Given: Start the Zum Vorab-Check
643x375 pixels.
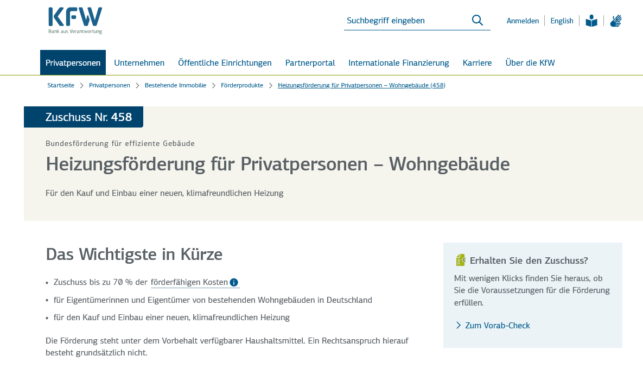Looking at the screenshot, I should pos(496,325).
